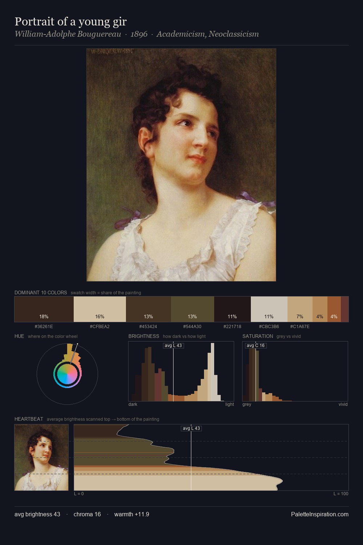363x545 pixels.
Task: Click the avg L 43 label in brightness chart
Action: [x=174, y=346]
